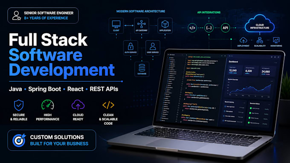Select the Cloud Ready upload icon
The width and height of the screenshot is (290, 163).
78,105
